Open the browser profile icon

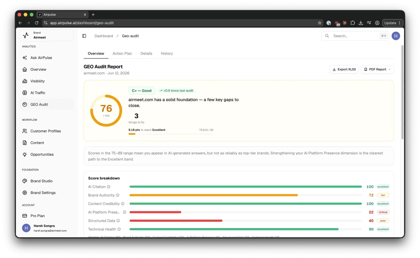[x=377, y=23]
